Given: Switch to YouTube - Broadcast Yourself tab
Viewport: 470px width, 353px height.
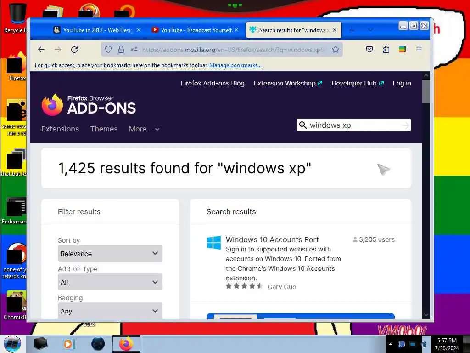Looking at the screenshot, I should pos(195,30).
